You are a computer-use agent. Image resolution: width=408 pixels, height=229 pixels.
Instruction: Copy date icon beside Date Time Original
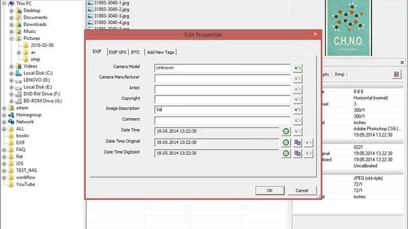(x=298, y=142)
